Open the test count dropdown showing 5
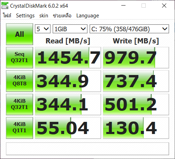Image resolution: width=175 pixels, height=159 pixels. pyautogui.click(x=43, y=29)
